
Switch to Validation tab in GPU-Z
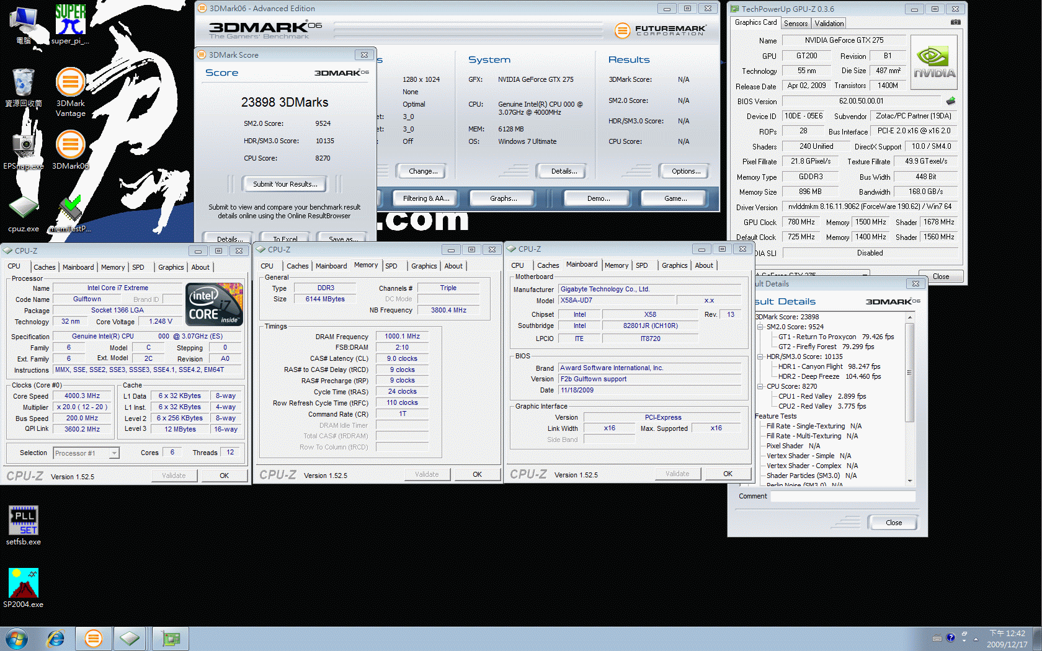pos(829,24)
